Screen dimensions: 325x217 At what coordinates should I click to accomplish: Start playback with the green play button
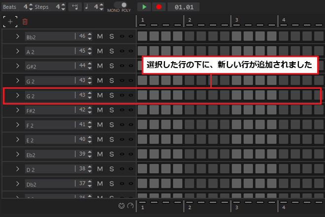pyautogui.click(x=144, y=7)
